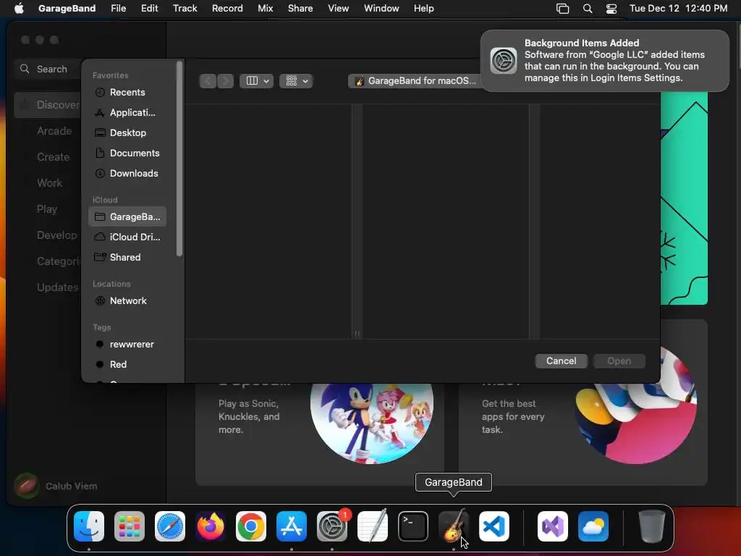The height and width of the screenshot is (556, 741).
Task: Open Visual Studio Code from dock
Action: click(x=494, y=526)
